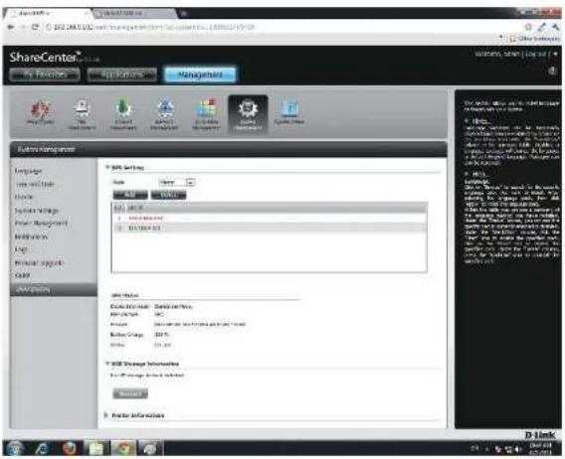Select the red IP address row
565x459 pixels.
[270, 219]
